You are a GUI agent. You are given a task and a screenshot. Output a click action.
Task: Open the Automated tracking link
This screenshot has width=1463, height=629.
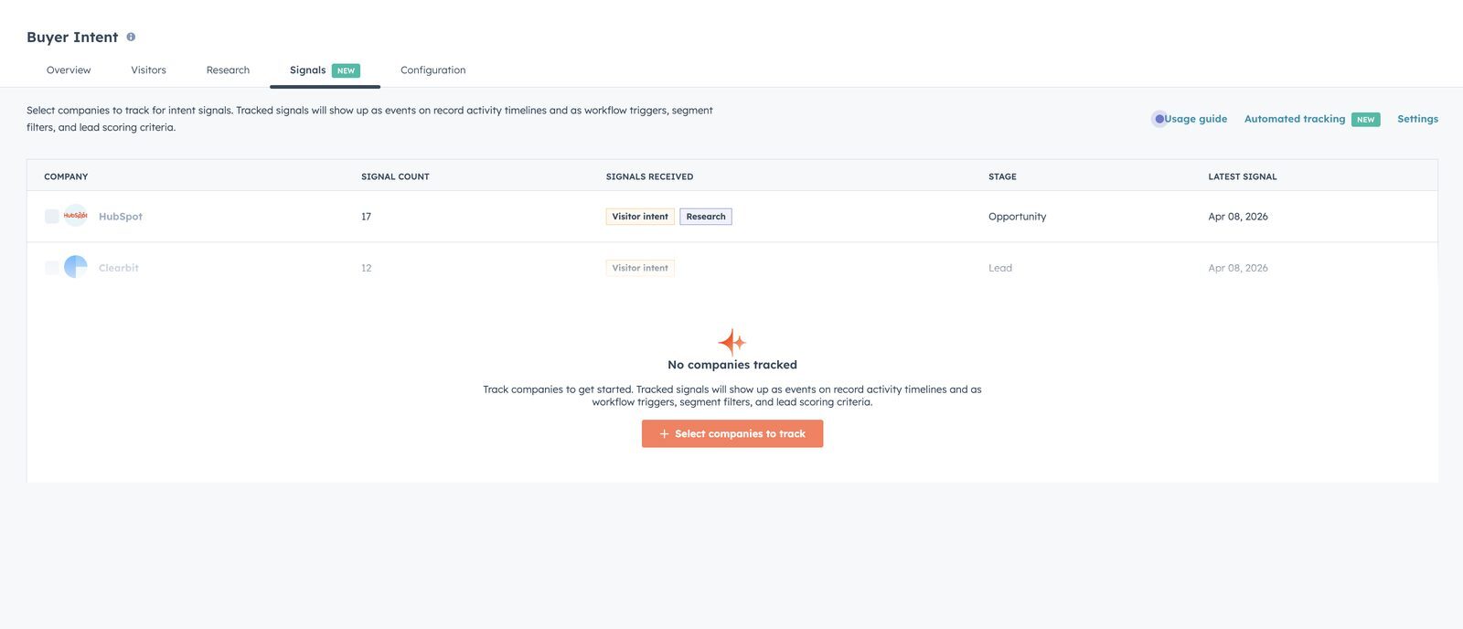(1295, 119)
